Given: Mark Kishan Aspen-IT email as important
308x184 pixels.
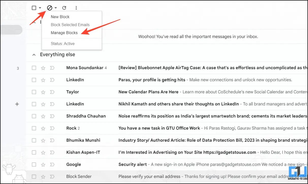Looking at the screenshot, I should point(52,152).
